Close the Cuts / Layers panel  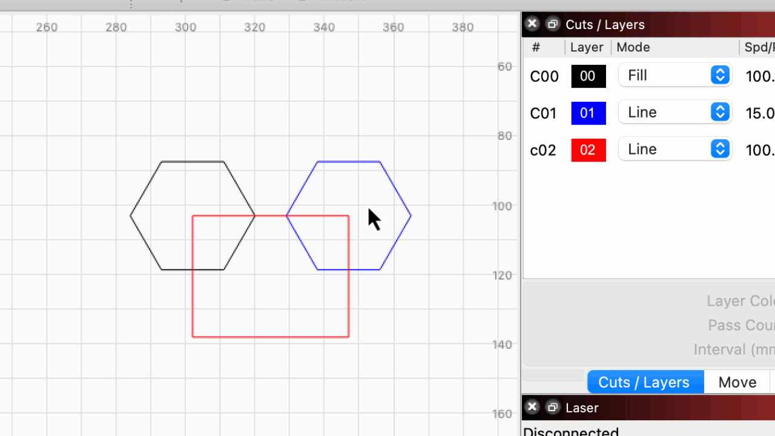click(532, 24)
